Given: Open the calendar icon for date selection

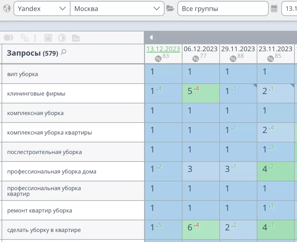Looking at the screenshot, I should coord(274,9).
